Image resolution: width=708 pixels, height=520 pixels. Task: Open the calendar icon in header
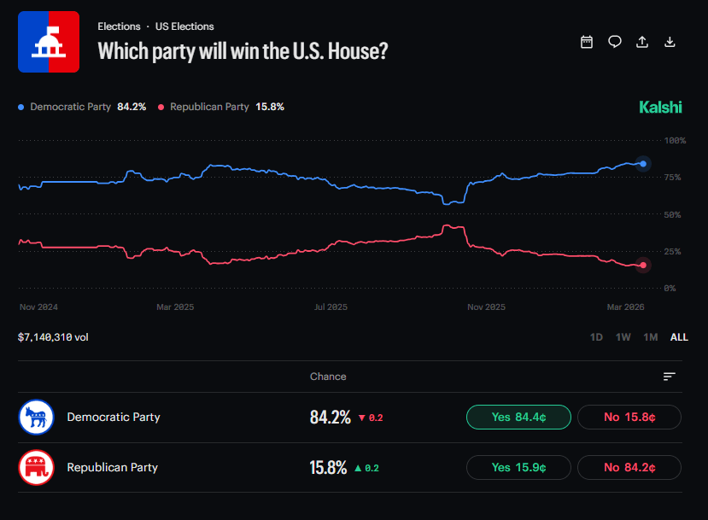(x=587, y=42)
